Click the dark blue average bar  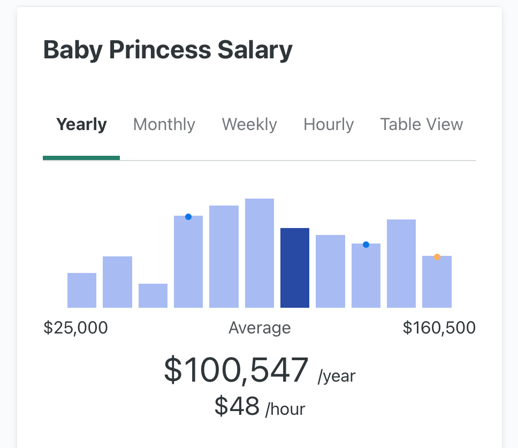pyautogui.click(x=295, y=268)
